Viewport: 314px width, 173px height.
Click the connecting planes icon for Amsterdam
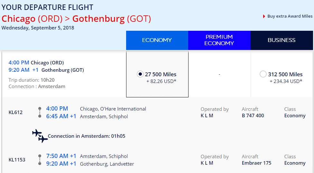pos(40,136)
